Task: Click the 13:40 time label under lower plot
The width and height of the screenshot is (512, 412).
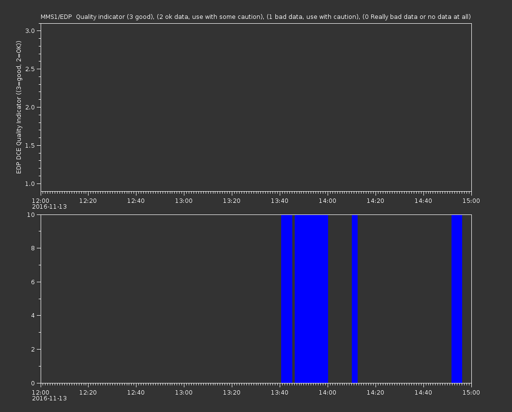Action: pos(280,393)
